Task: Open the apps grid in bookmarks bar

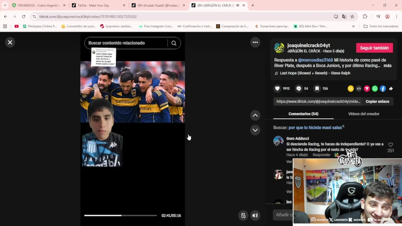Action: 5,26
